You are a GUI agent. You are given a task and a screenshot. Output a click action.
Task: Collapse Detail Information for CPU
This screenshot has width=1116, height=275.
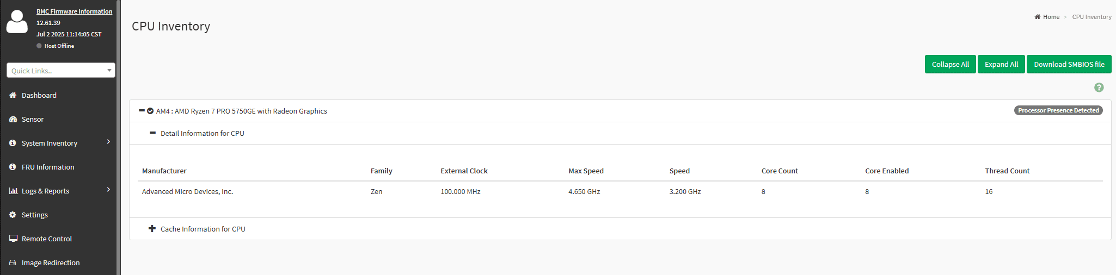point(152,133)
